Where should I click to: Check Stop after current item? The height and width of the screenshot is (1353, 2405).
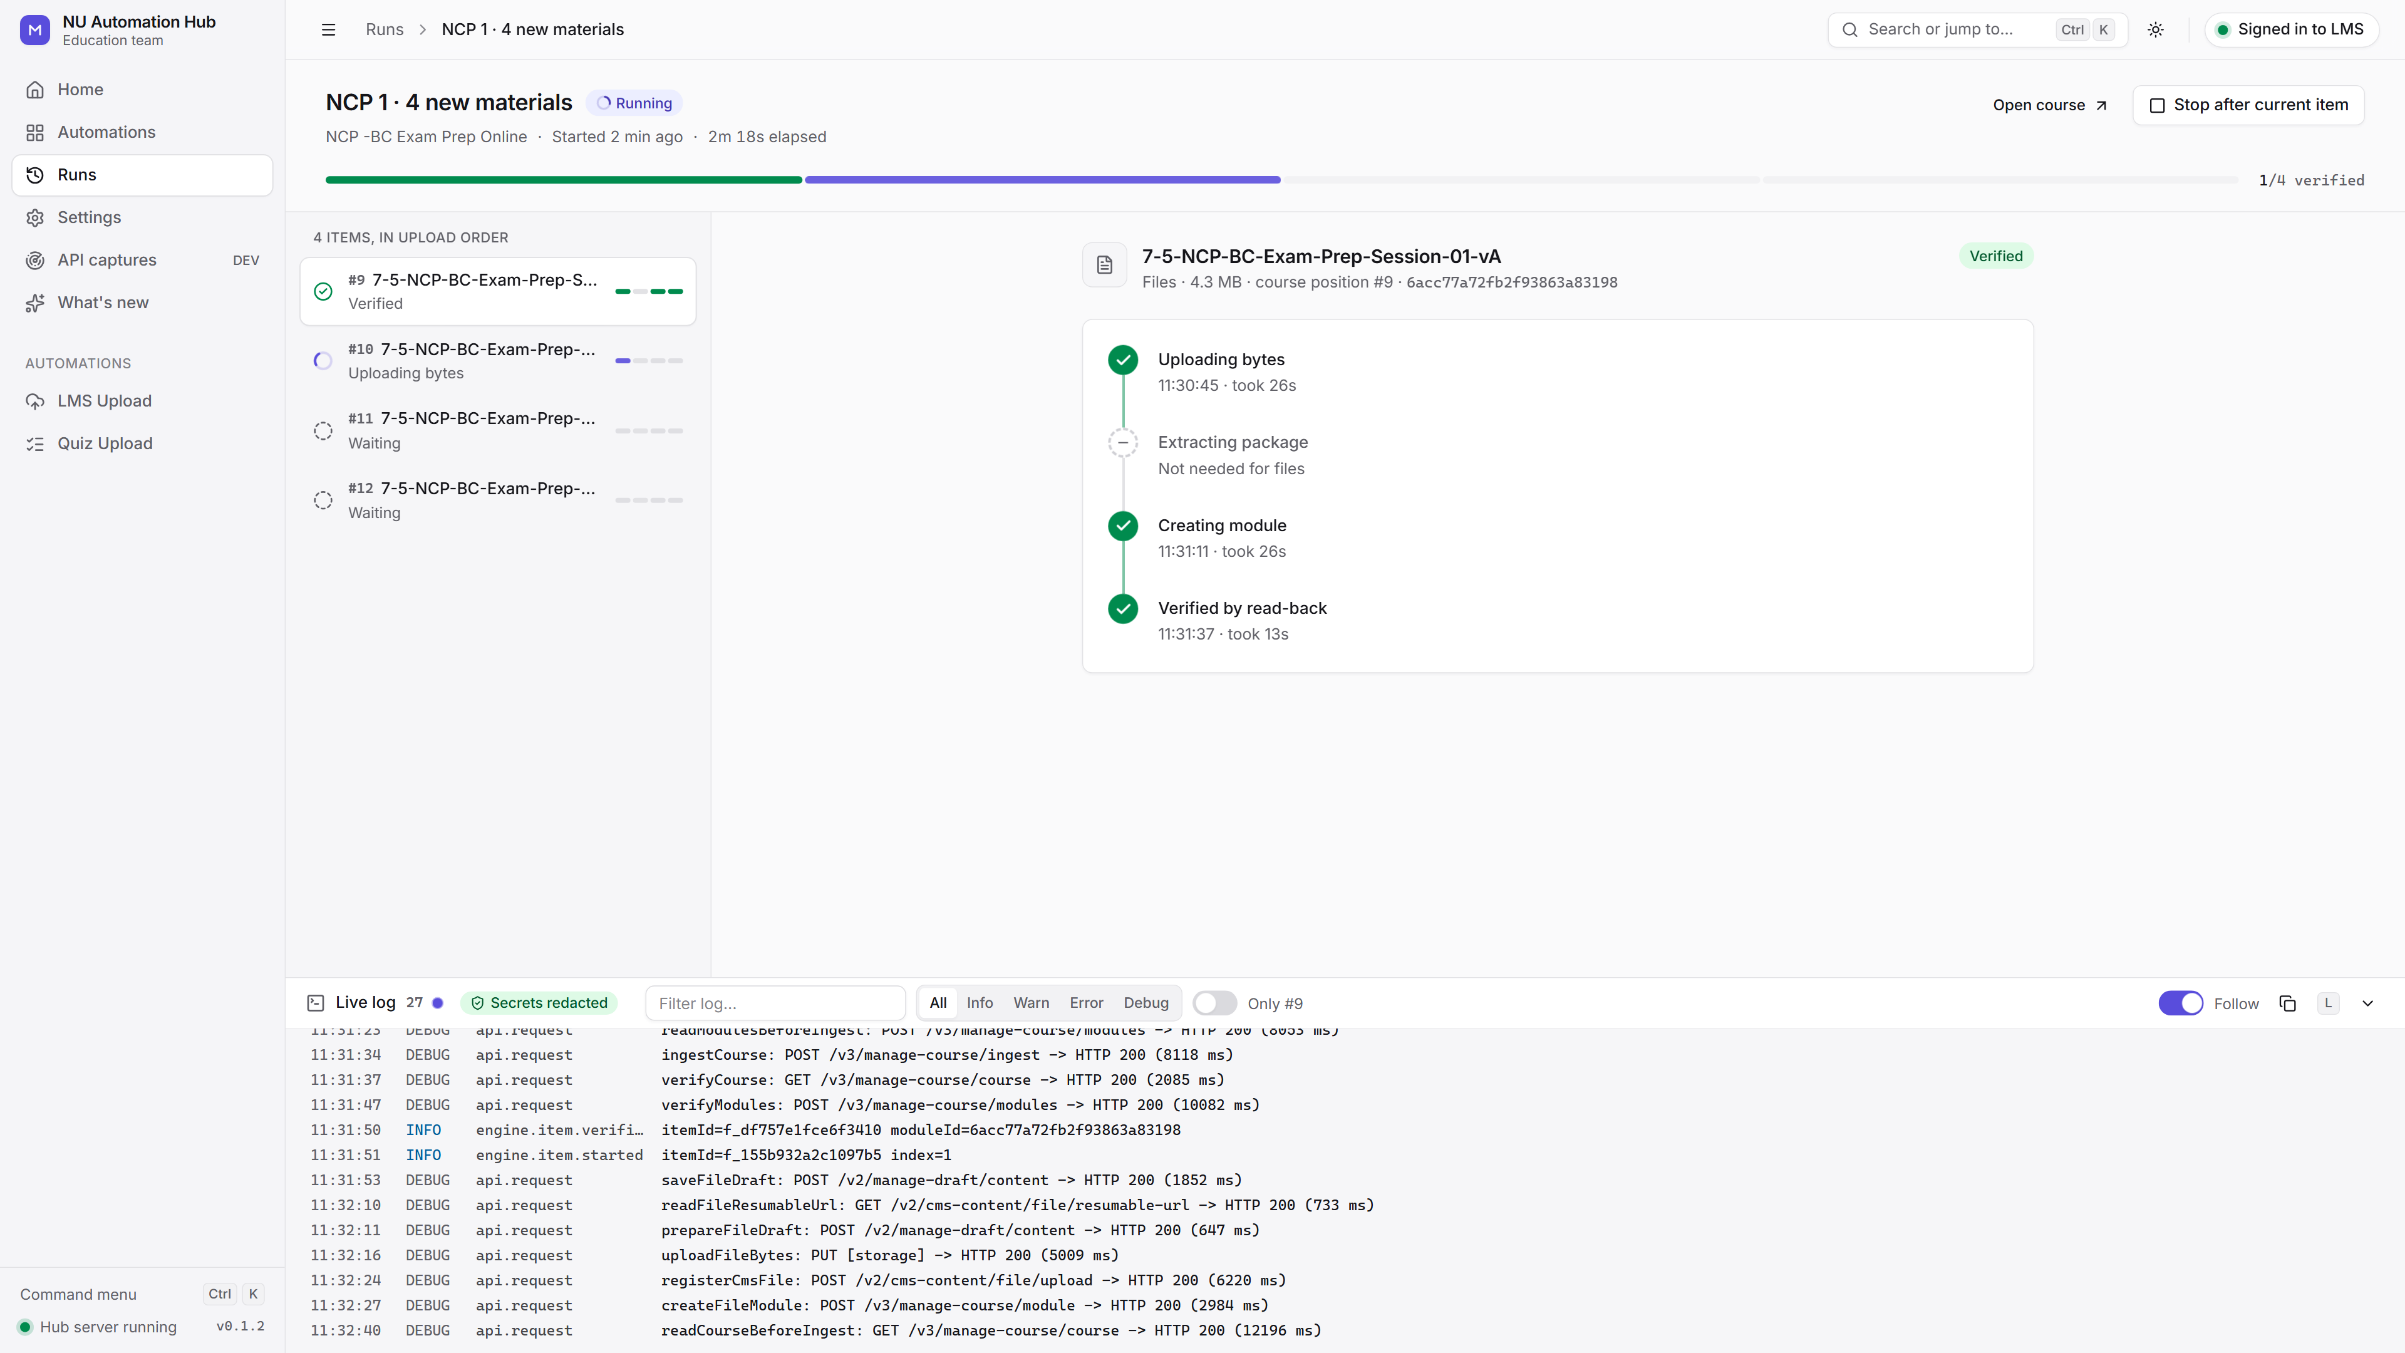pyautogui.click(x=2248, y=105)
